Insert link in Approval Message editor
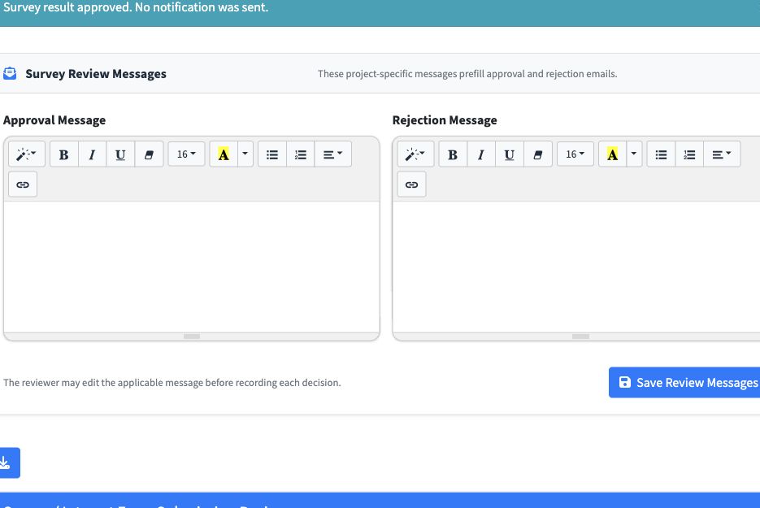Viewport: 760px width, 508px height. click(23, 185)
